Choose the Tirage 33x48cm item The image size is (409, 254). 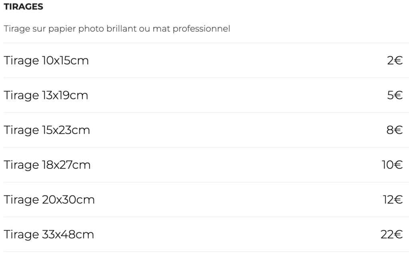point(49,234)
